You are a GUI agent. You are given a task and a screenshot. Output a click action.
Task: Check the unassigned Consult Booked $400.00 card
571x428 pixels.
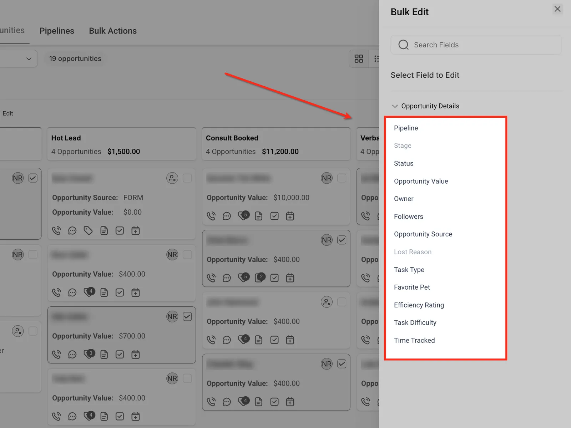pos(342,302)
